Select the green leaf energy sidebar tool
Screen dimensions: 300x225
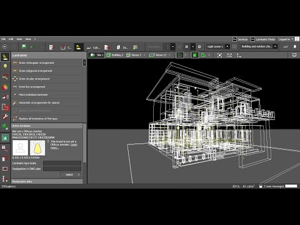pos(5,126)
